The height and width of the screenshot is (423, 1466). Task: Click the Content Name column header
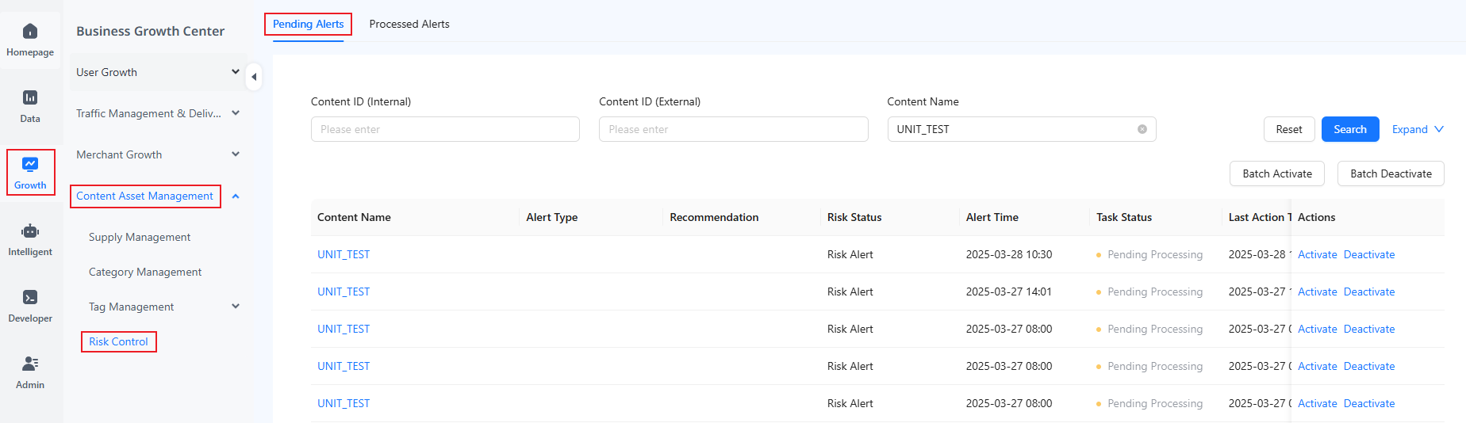(x=354, y=217)
